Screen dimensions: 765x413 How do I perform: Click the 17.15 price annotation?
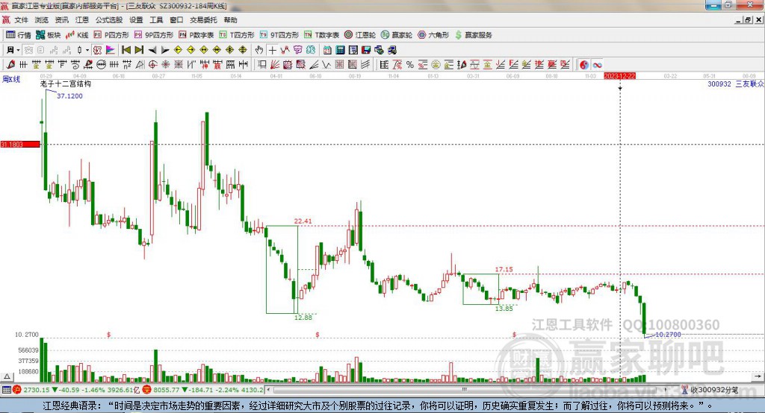(504, 269)
